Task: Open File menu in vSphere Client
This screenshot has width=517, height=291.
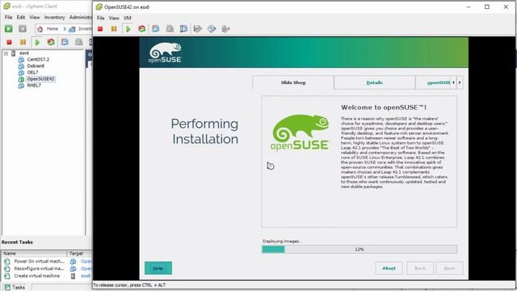Action: tap(8, 17)
